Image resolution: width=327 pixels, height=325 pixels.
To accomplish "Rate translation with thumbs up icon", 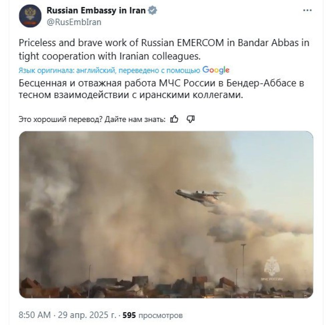I will [174, 119].
